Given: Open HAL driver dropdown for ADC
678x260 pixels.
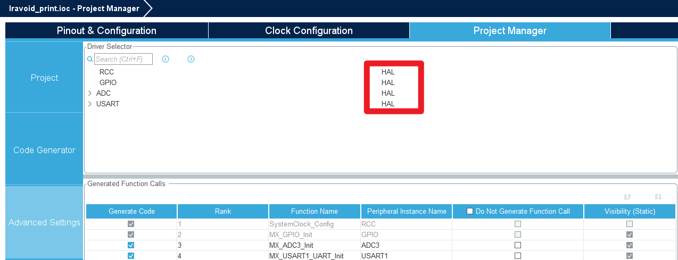Looking at the screenshot, I should point(388,93).
